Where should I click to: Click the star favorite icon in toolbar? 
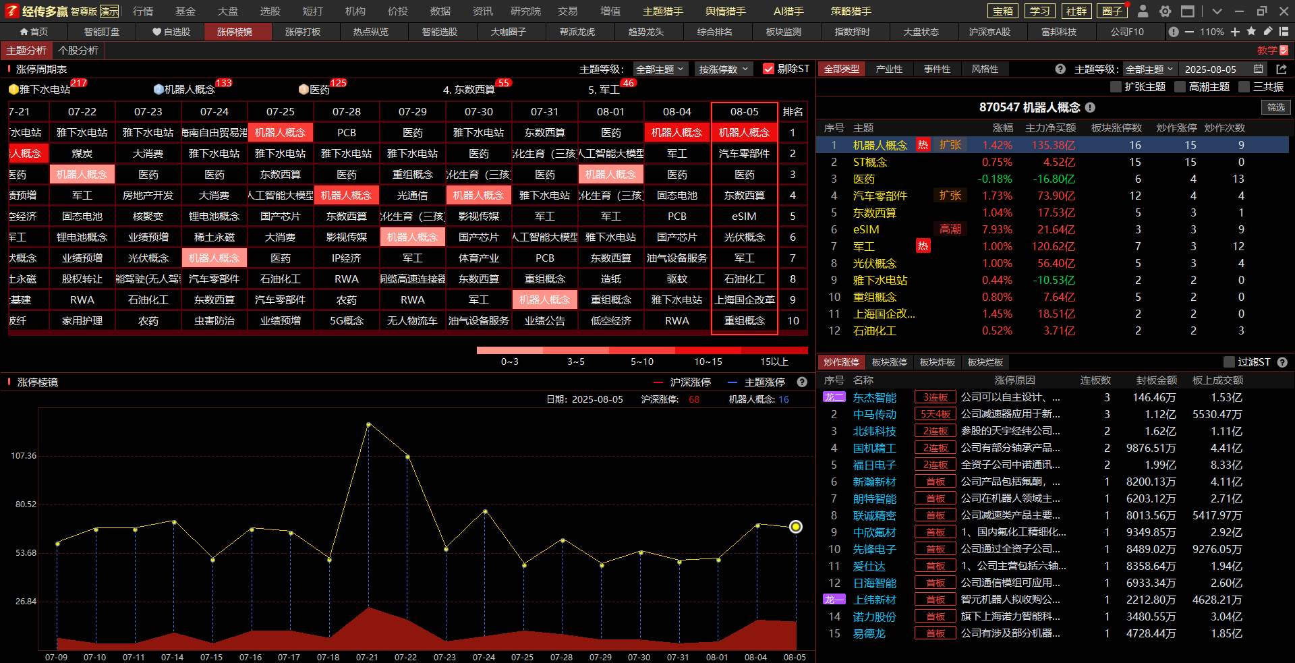(x=1251, y=32)
